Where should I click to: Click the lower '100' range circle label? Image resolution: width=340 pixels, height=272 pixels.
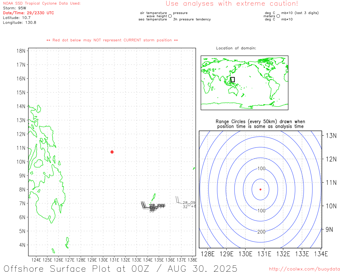click(x=261, y=211)
